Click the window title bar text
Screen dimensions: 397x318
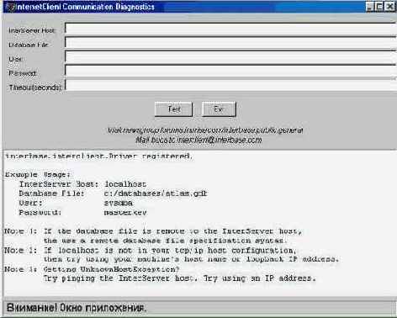pos(86,7)
